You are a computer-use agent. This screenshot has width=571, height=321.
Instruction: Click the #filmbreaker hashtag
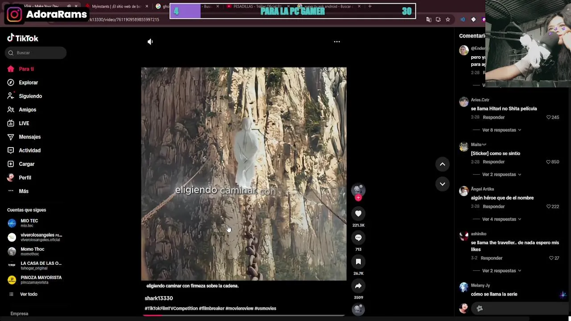pyautogui.click(x=211, y=309)
